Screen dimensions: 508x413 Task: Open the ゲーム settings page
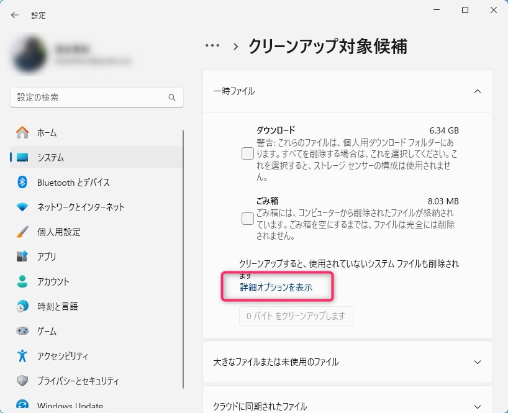(x=47, y=331)
